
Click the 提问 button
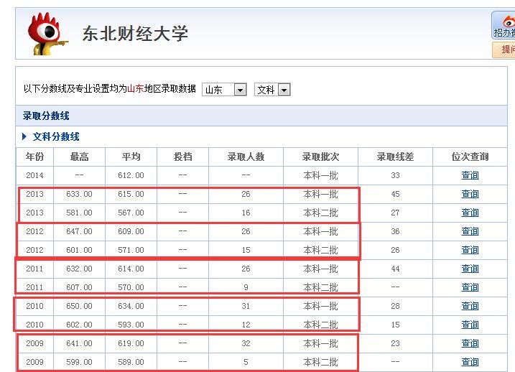pos(504,50)
